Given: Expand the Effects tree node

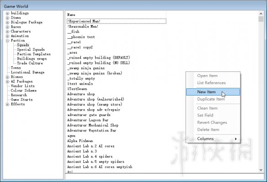Looking at the screenshot, I should coord(7,104).
